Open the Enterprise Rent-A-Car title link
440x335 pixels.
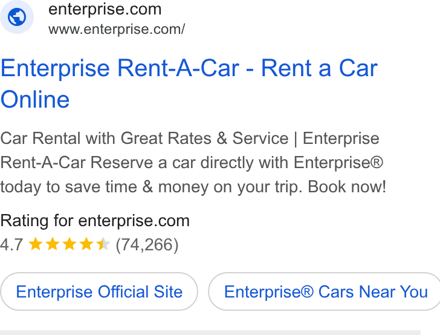pos(189,83)
